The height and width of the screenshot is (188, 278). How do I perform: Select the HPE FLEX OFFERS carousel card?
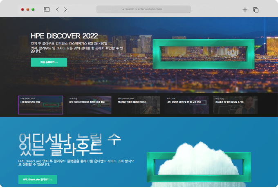(89, 105)
